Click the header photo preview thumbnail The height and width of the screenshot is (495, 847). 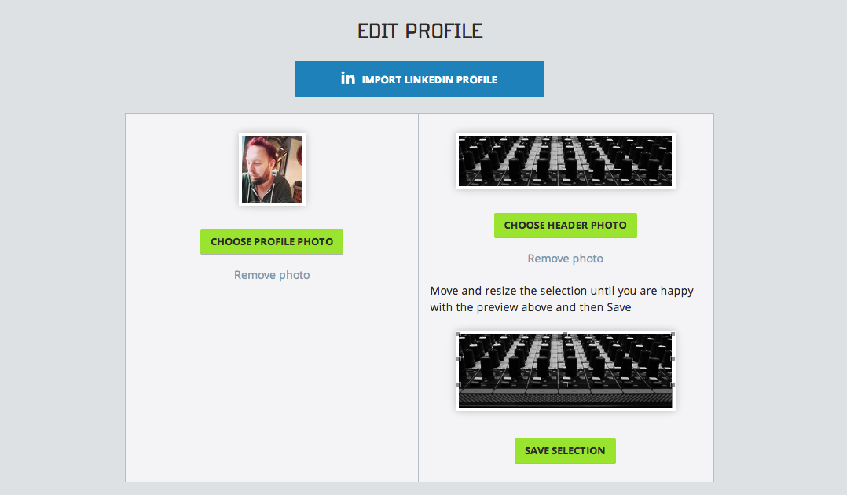(x=565, y=161)
